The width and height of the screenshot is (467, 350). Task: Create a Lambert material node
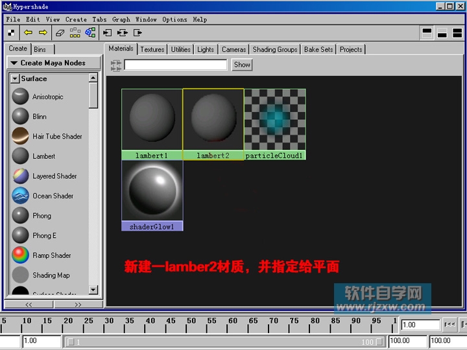(x=34, y=156)
